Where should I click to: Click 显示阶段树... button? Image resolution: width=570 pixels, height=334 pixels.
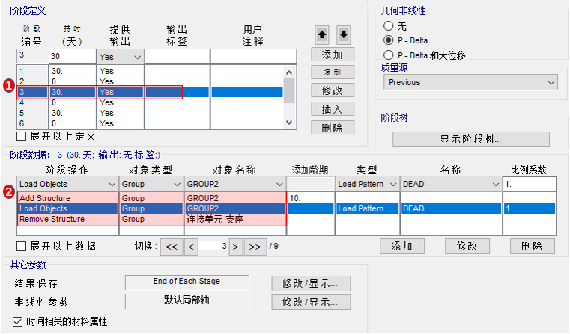(x=470, y=139)
